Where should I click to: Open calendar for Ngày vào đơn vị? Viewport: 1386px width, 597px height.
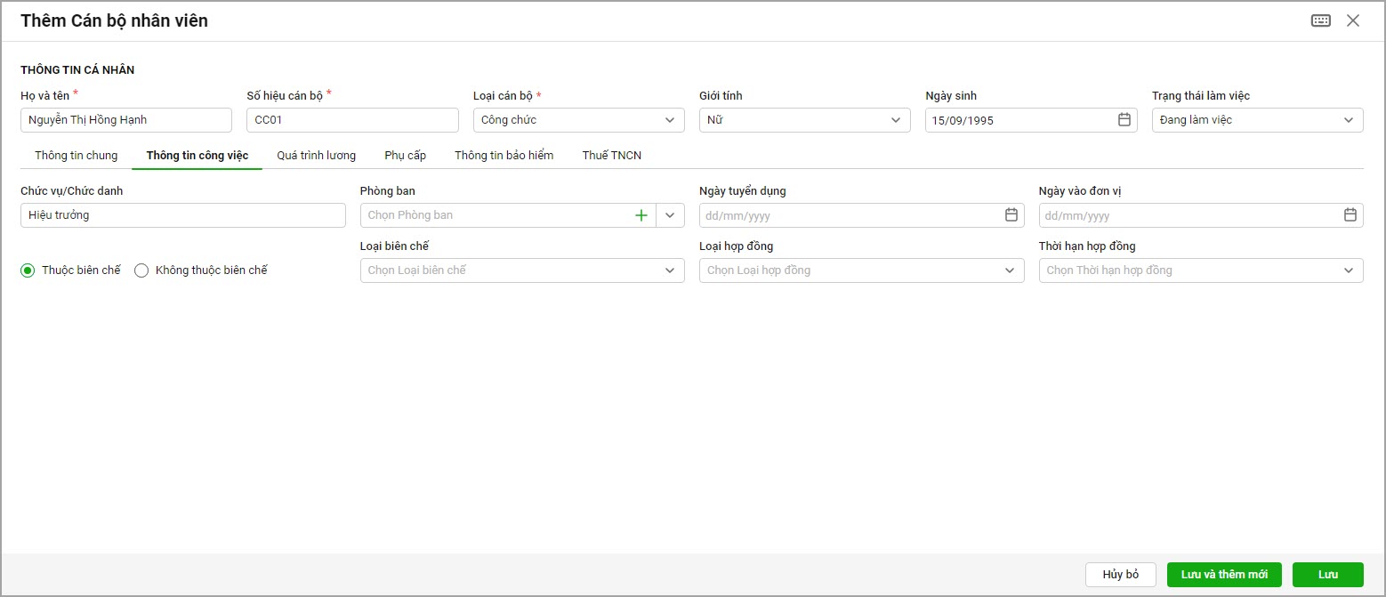pos(1350,215)
